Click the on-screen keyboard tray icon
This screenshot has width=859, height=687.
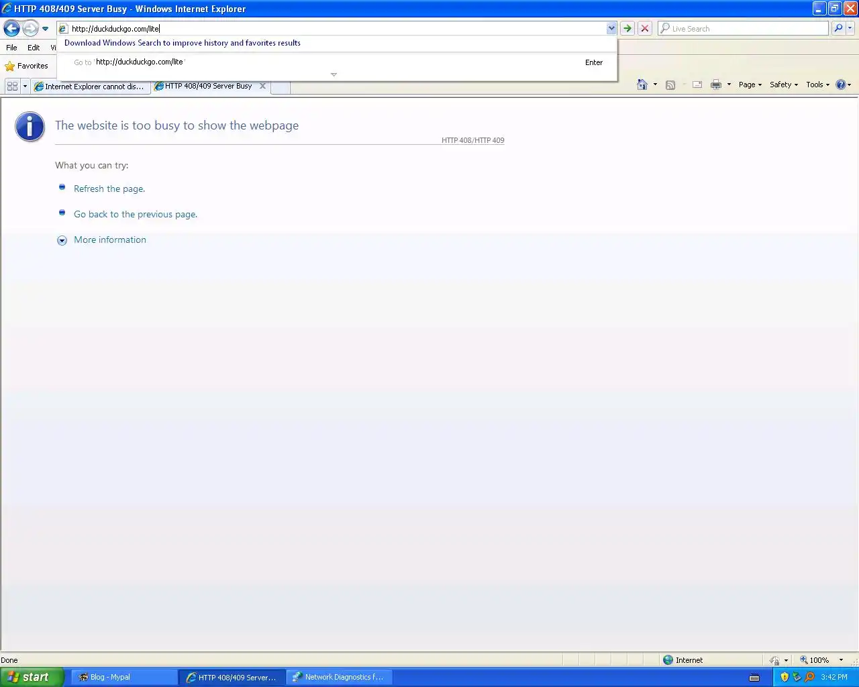point(754,678)
